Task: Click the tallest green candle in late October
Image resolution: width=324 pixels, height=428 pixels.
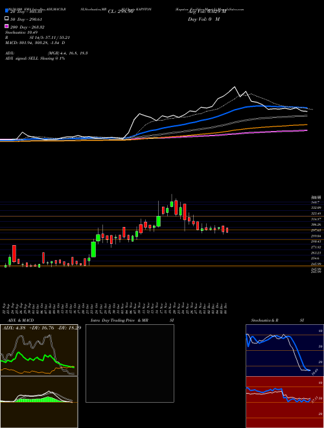Action: [93, 249]
